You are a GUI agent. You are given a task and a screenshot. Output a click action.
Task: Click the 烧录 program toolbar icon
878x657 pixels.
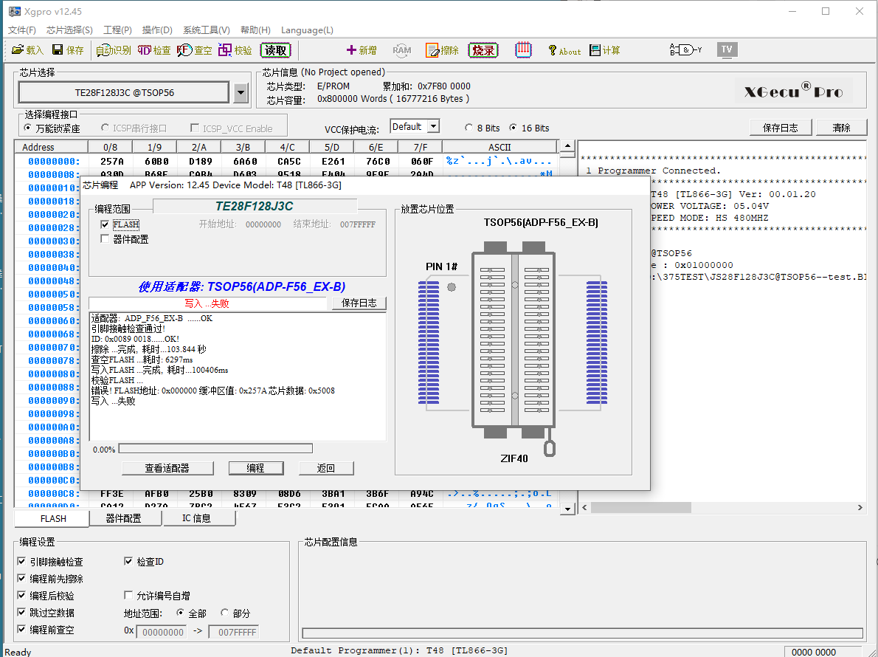(483, 50)
